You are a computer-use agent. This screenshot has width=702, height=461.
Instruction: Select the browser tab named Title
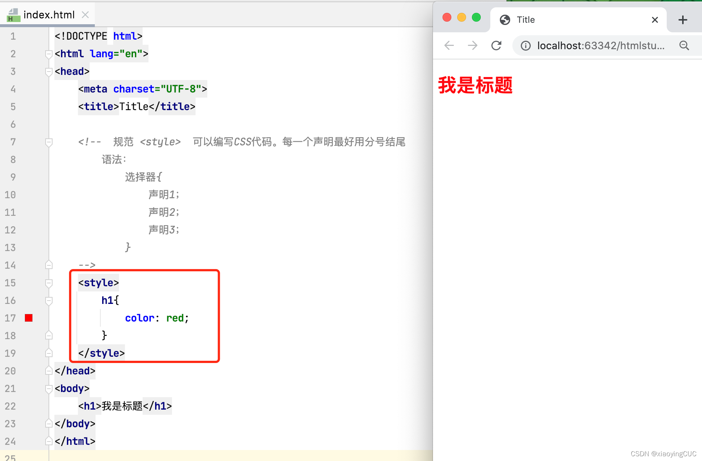(579, 20)
